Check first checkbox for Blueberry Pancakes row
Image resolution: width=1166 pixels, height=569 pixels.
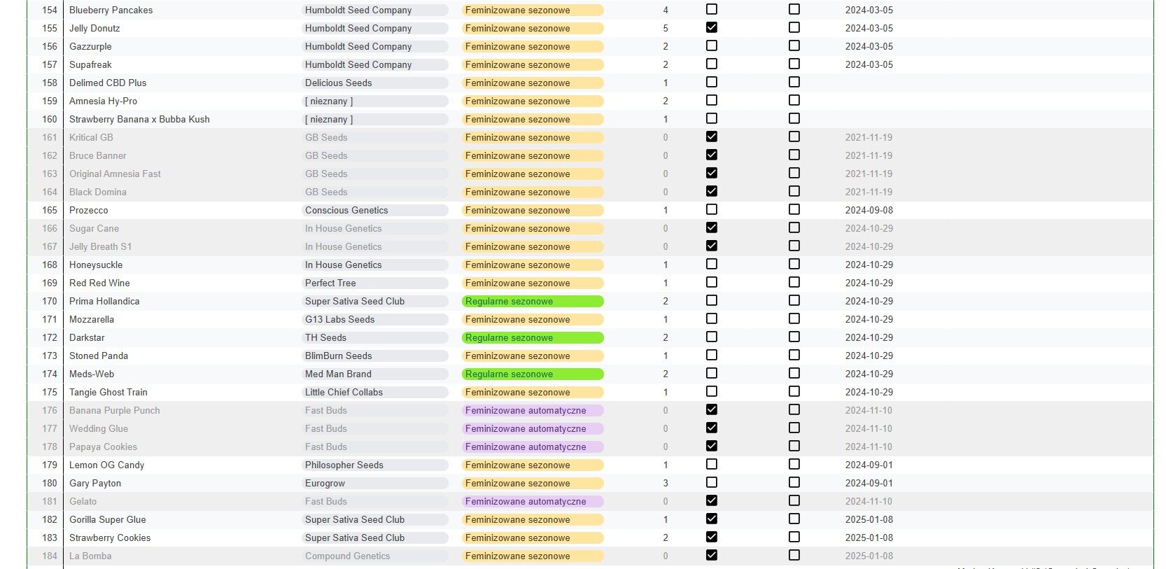point(712,9)
